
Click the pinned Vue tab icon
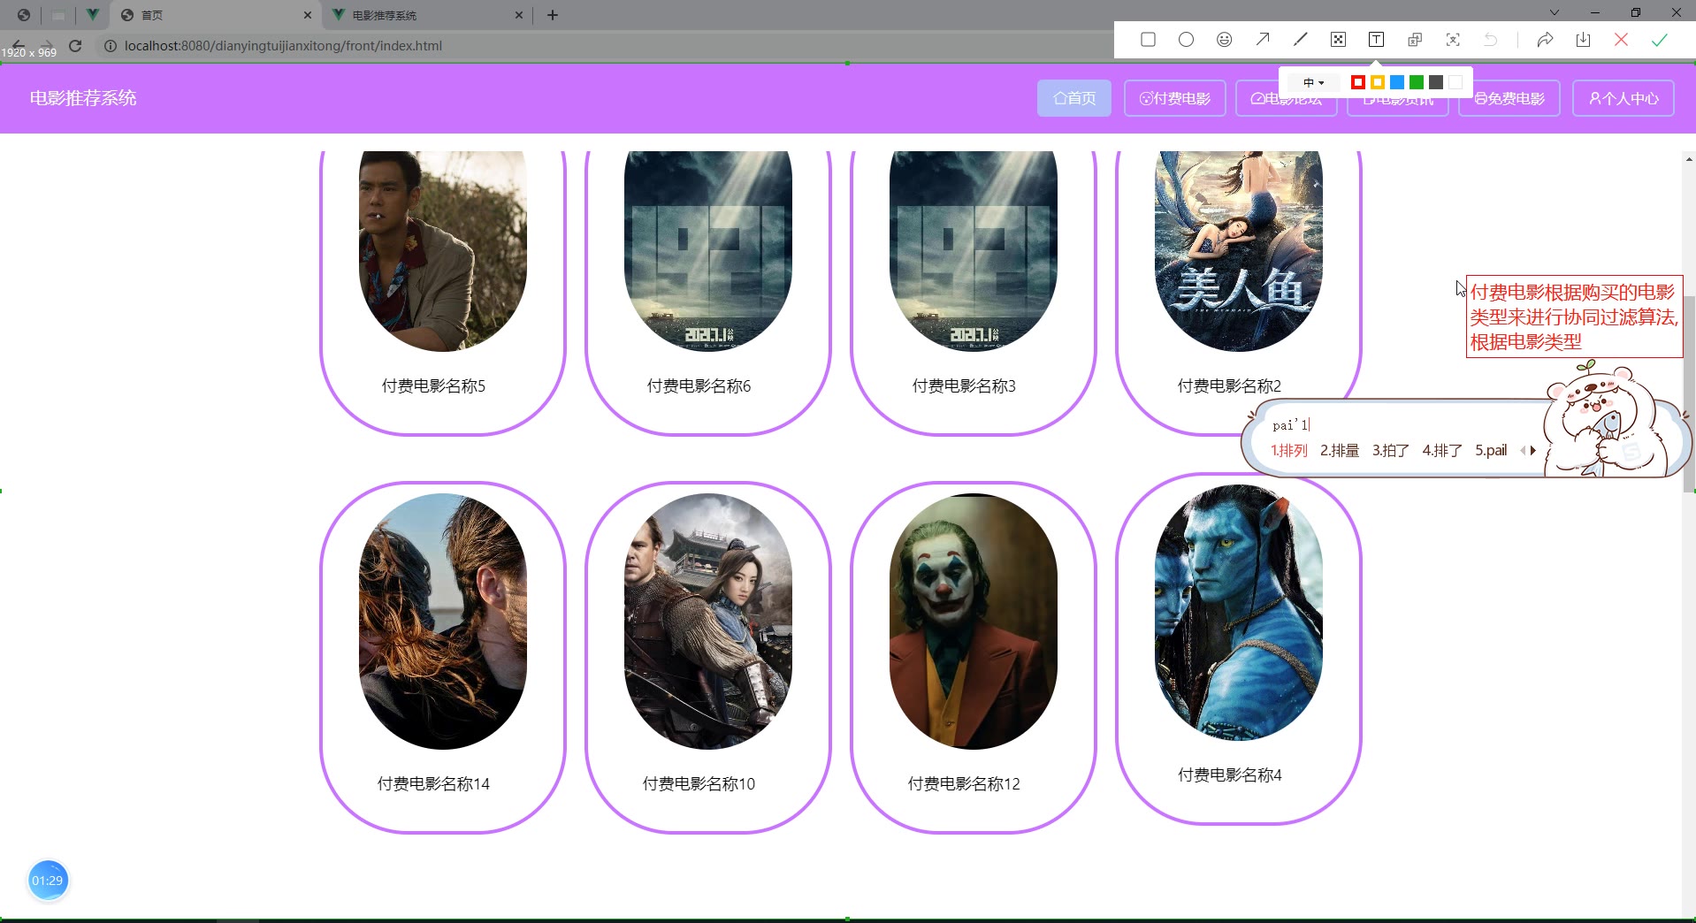[92, 15]
